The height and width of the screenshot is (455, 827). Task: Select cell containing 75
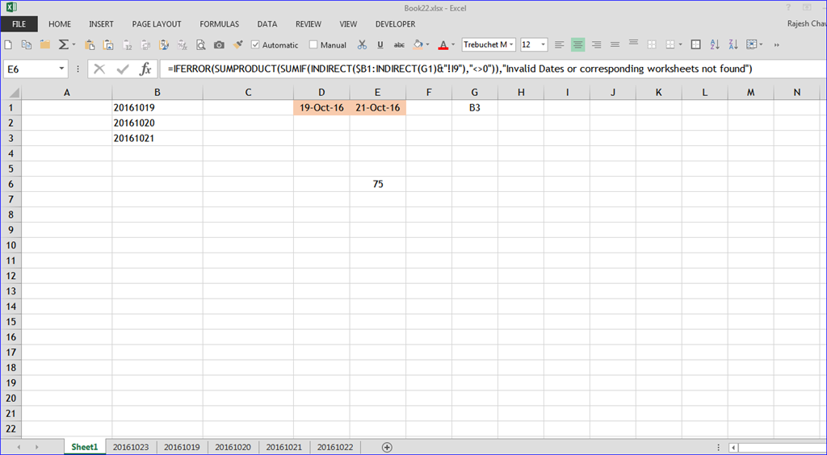(378, 184)
